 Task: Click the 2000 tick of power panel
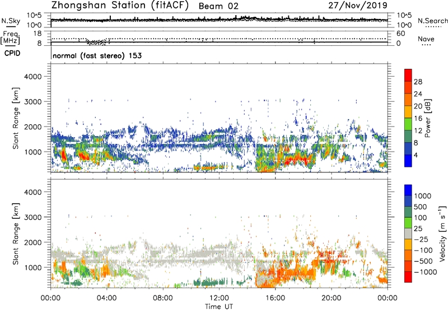pyautogui.click(x=33, y=126)
